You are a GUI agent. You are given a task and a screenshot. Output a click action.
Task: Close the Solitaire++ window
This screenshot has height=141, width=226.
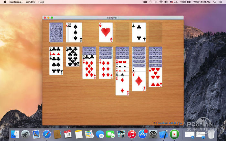coord(45,17)
